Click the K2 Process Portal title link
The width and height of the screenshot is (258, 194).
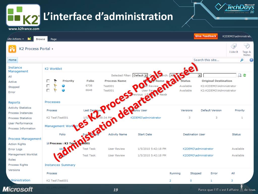[35, 49]
